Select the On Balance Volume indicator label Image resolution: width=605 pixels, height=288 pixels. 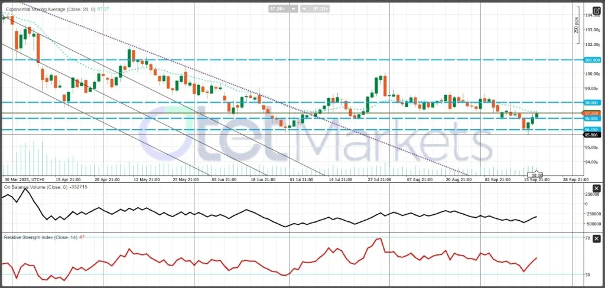tap(41, 187)
